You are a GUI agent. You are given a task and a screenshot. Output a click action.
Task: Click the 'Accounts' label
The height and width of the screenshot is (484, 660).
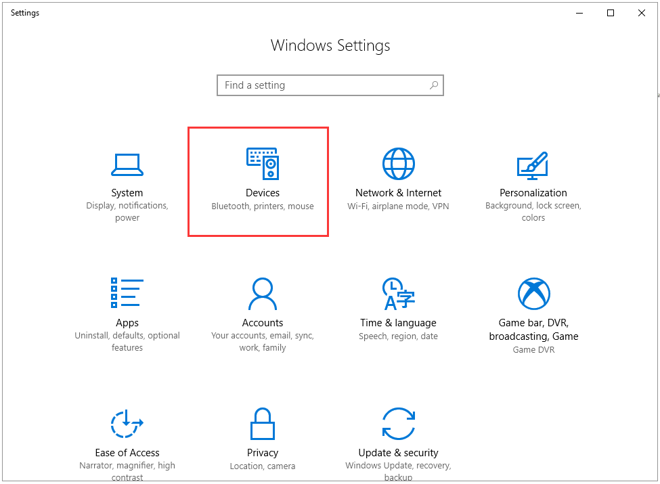point(263,323)
